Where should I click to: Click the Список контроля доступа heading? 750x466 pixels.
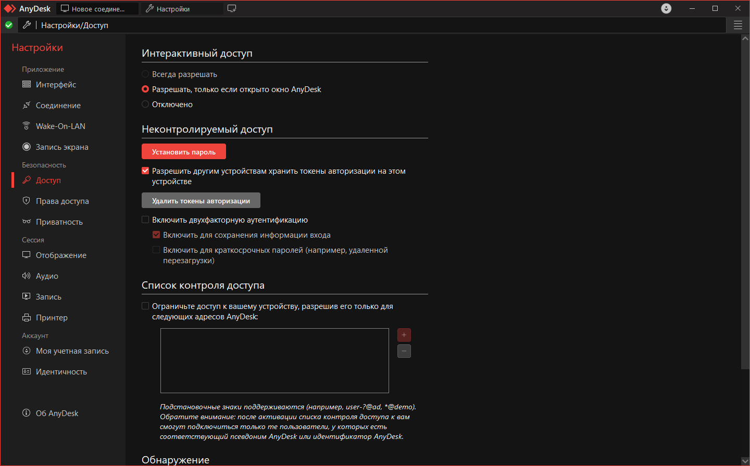203,285
